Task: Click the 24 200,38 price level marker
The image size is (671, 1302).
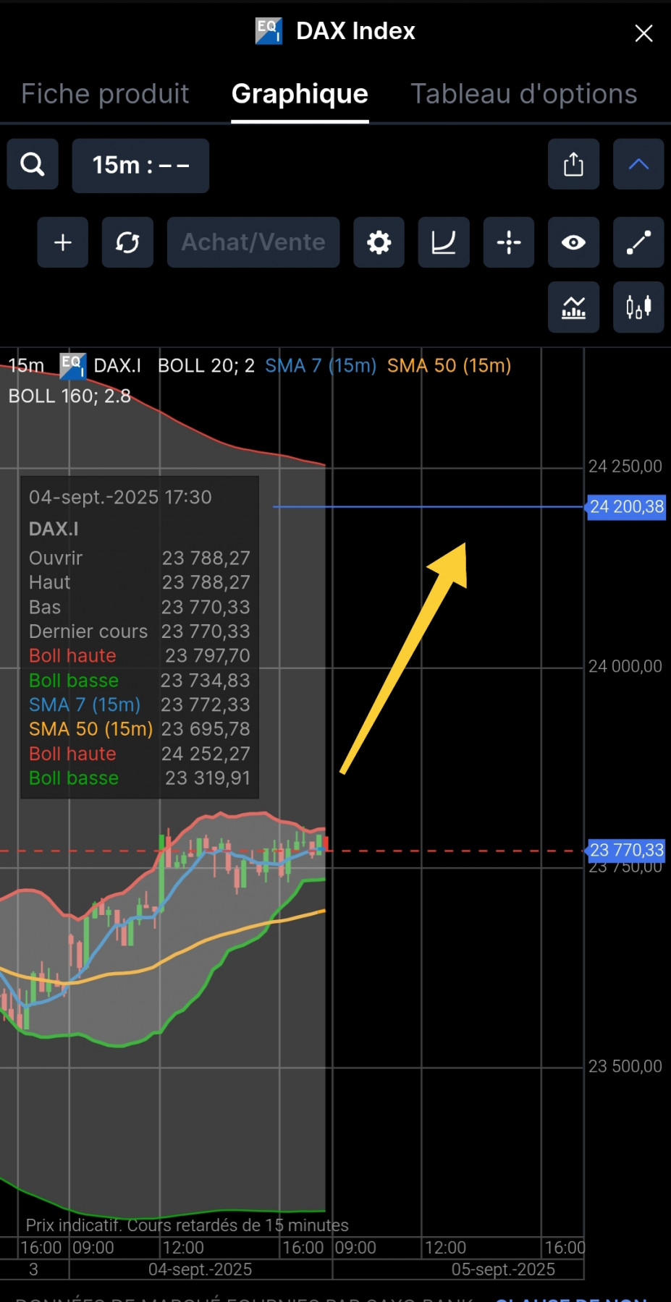Action: 626,506
